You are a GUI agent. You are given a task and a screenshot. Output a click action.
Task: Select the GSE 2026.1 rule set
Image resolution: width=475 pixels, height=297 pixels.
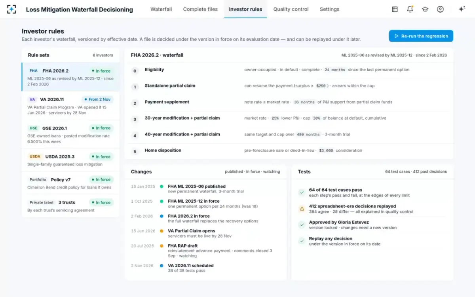[x=70, y=134]
